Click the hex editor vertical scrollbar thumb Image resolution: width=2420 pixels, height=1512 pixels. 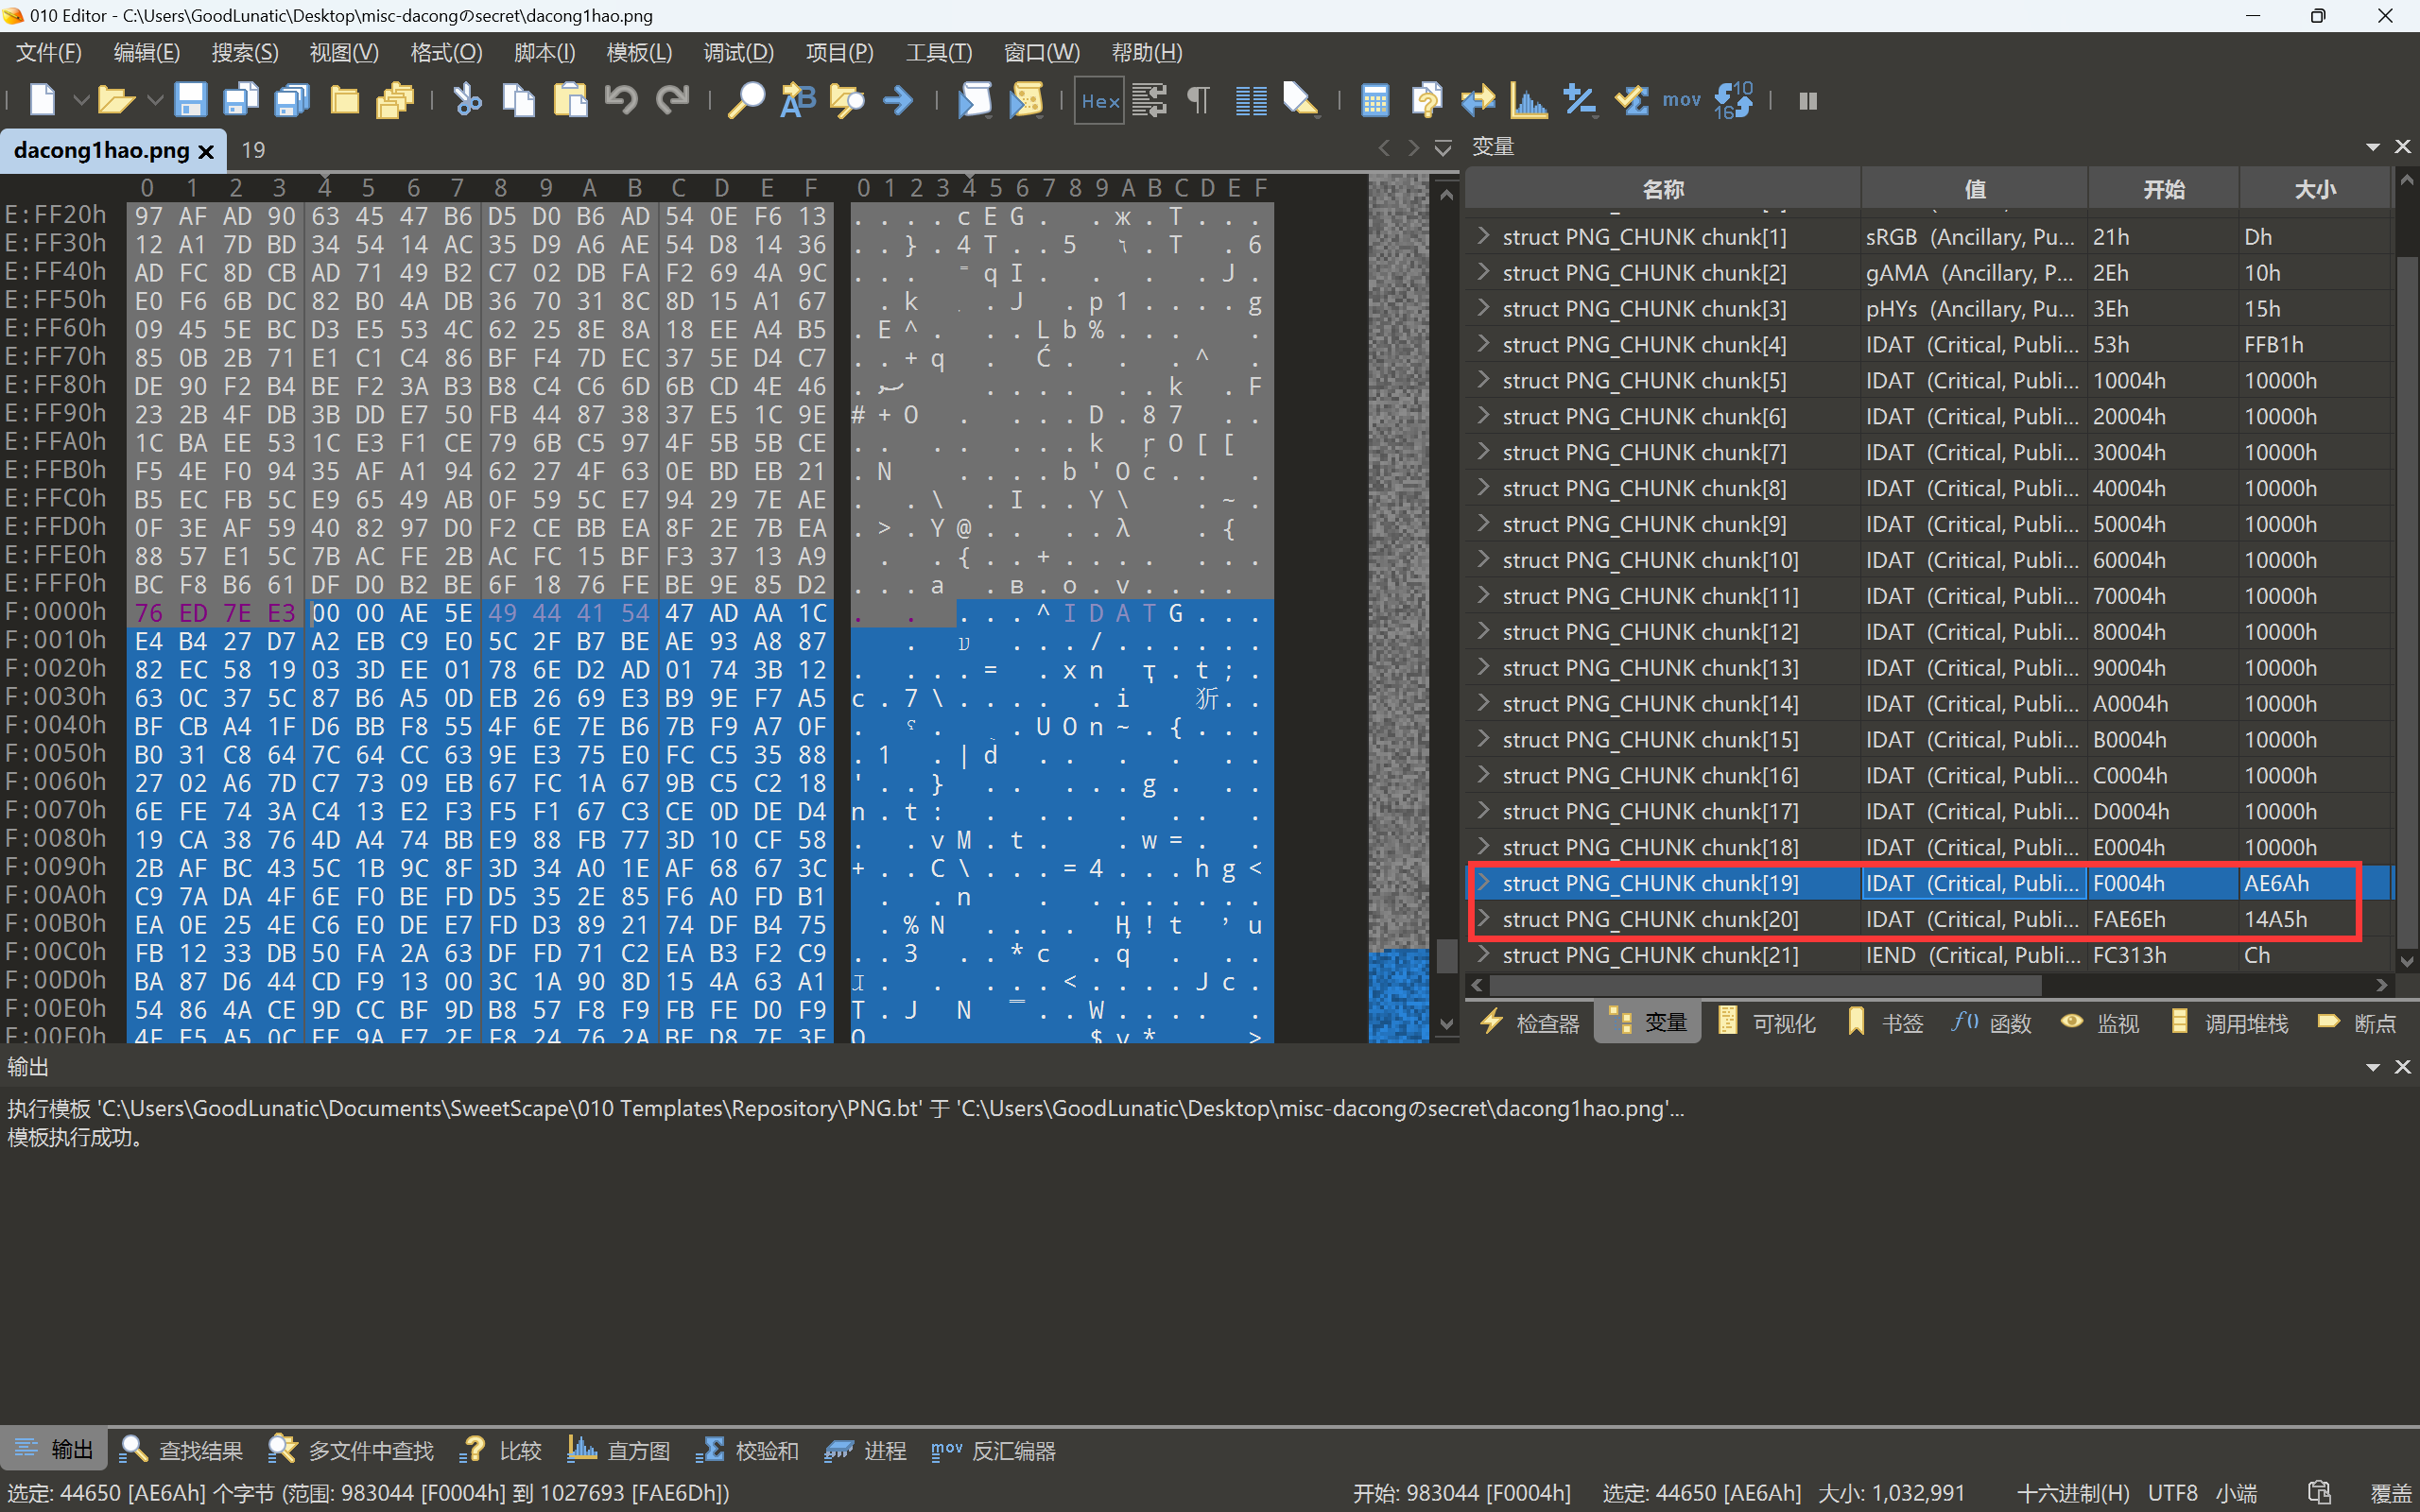point(1446,956)
